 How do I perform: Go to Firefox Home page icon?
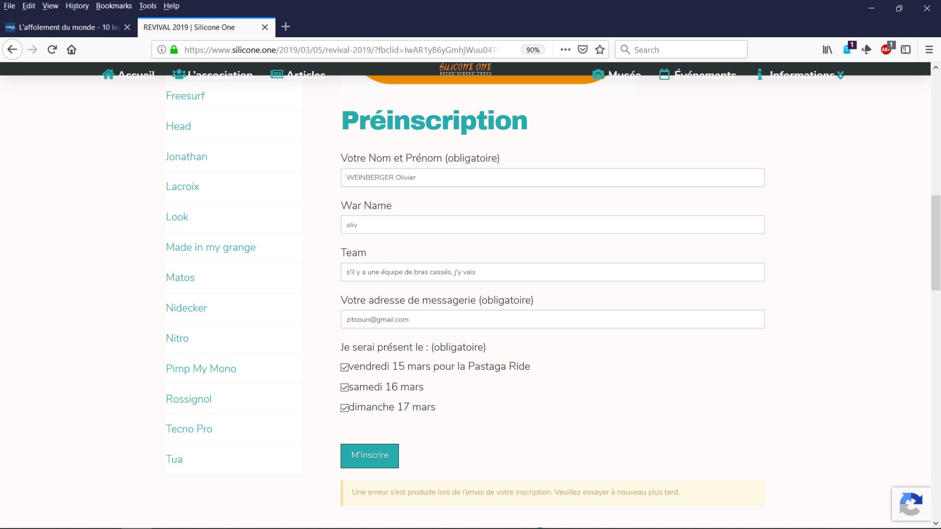(72, 50)
